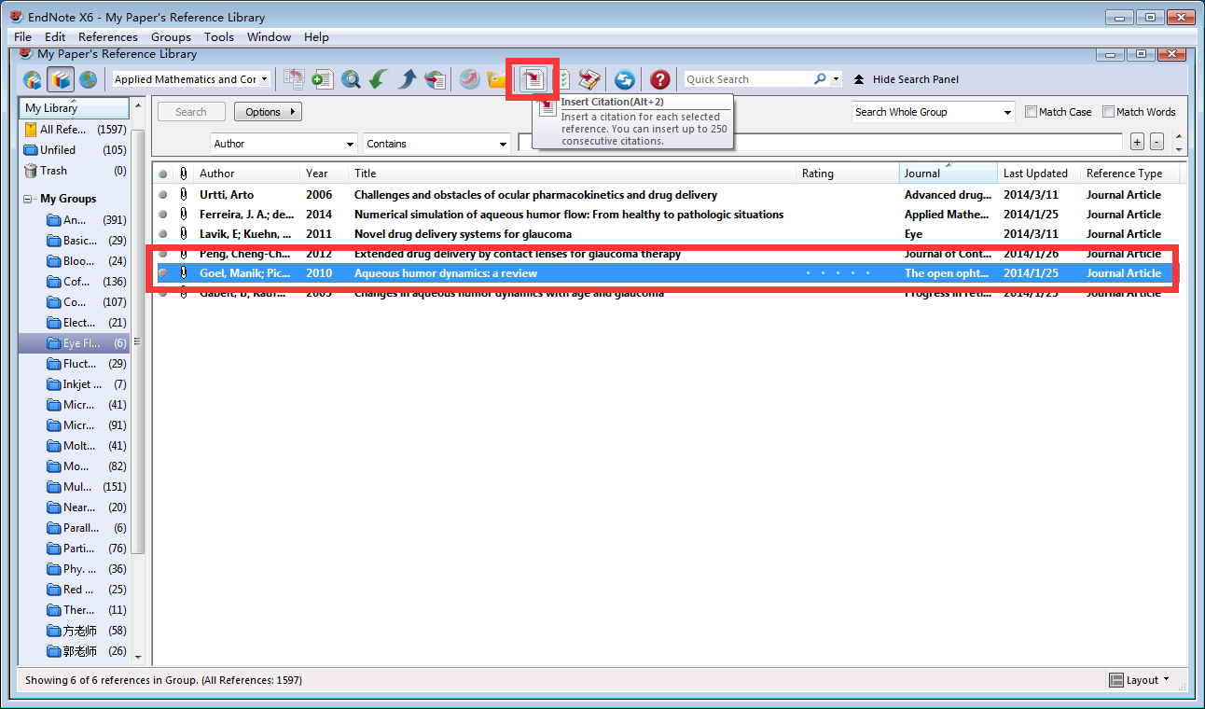Open the Layout dropdown in status bar
This screenshot has height=709, width=1205.
(1140, 680)
